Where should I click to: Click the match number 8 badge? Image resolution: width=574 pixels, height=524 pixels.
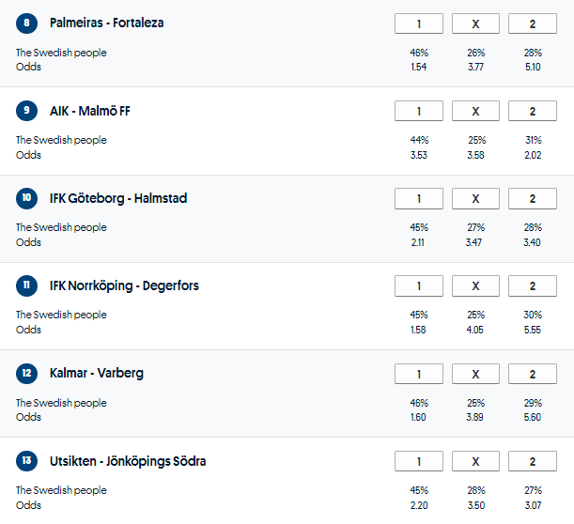click(27, 23)
